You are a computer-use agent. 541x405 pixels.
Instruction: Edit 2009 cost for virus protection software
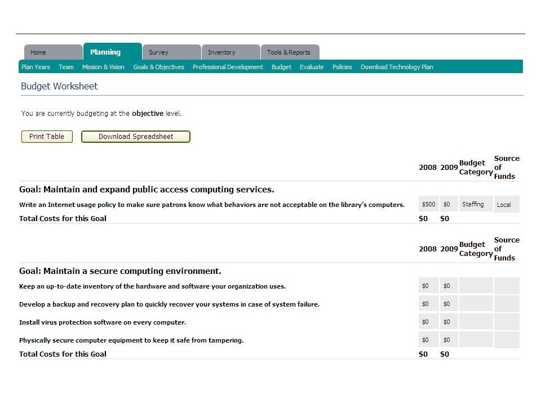pyautogui.click(x=449, y=322)
